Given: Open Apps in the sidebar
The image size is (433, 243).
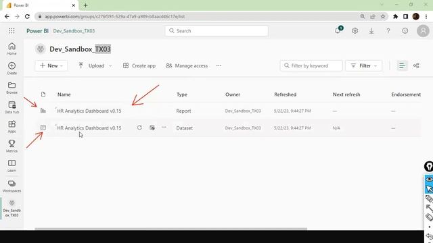Looking at the screenshot, I should point(12,127).
